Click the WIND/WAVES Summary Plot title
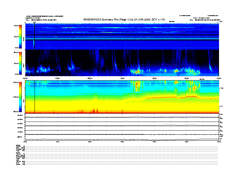 coord(124,20)
